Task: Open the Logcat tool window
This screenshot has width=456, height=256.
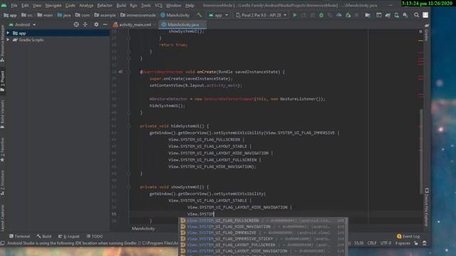Action: (68, 236)
